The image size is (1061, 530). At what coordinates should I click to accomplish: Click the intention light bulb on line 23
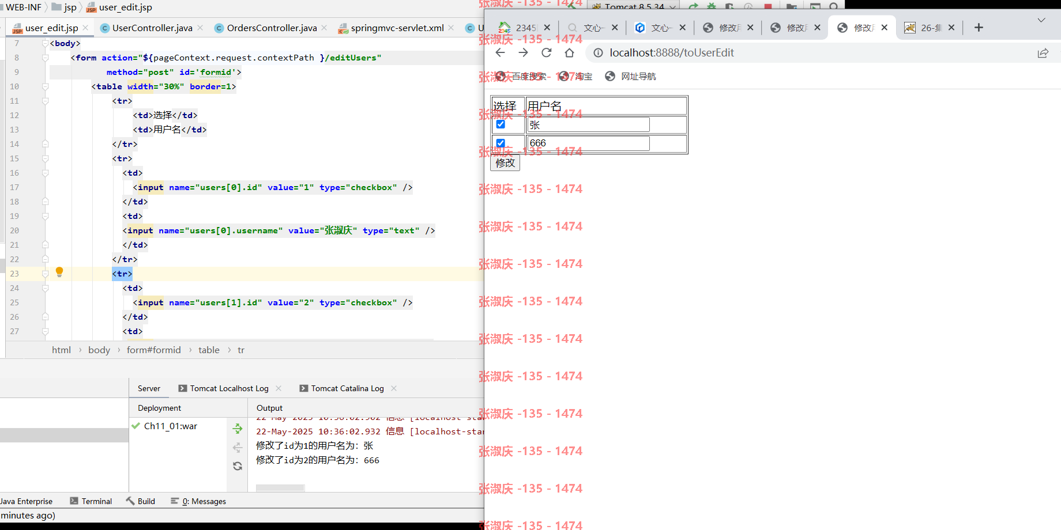click(x=59, y=272)
